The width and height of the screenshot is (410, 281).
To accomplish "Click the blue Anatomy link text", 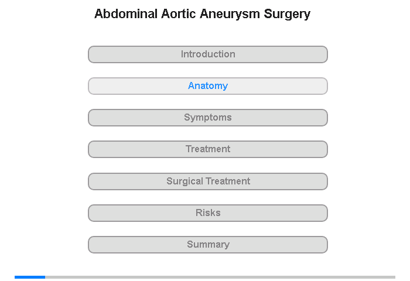I will point(208,86).
